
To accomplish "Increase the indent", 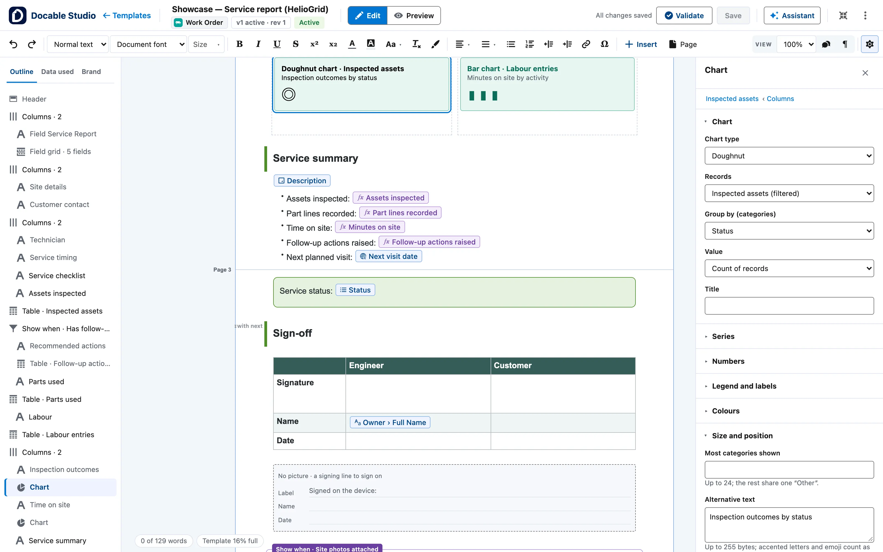I will click(567, 44).
